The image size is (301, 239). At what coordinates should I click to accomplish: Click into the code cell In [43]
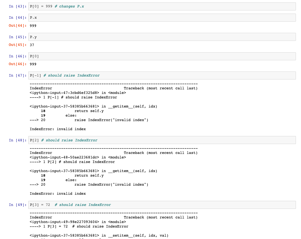tap(107, 6)
